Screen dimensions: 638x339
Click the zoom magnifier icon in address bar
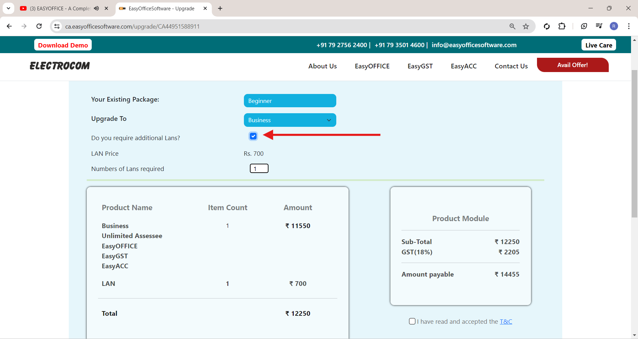(x=512, y=26)
